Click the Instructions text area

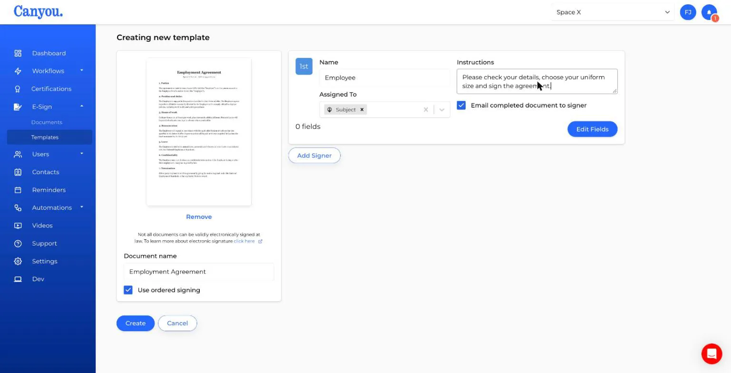[x=537, y=81]
